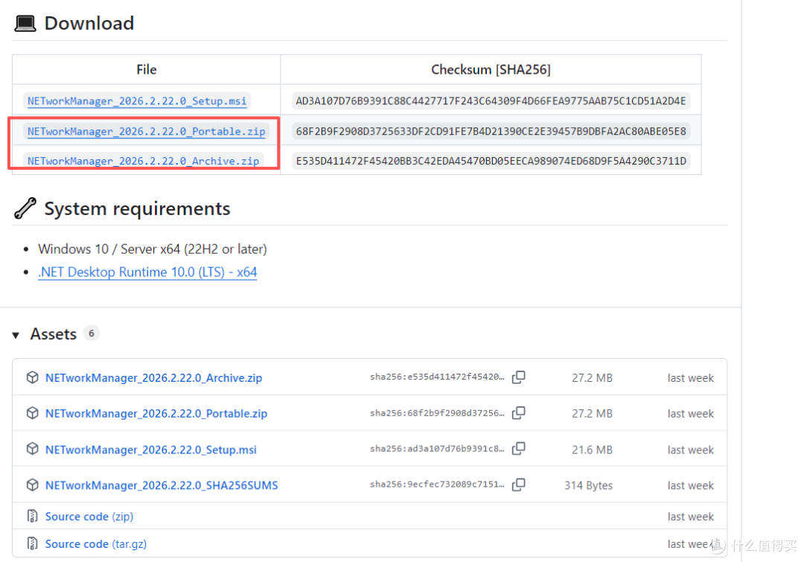
Task: Click the package icon beside Archive.zip asset
Action: click(x=32, y=377)
